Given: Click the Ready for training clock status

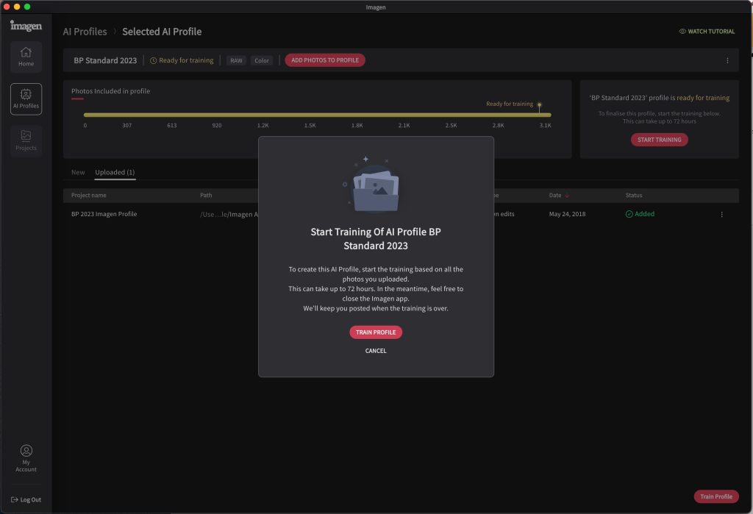Looking at the screenshot, I should (182, 60).
